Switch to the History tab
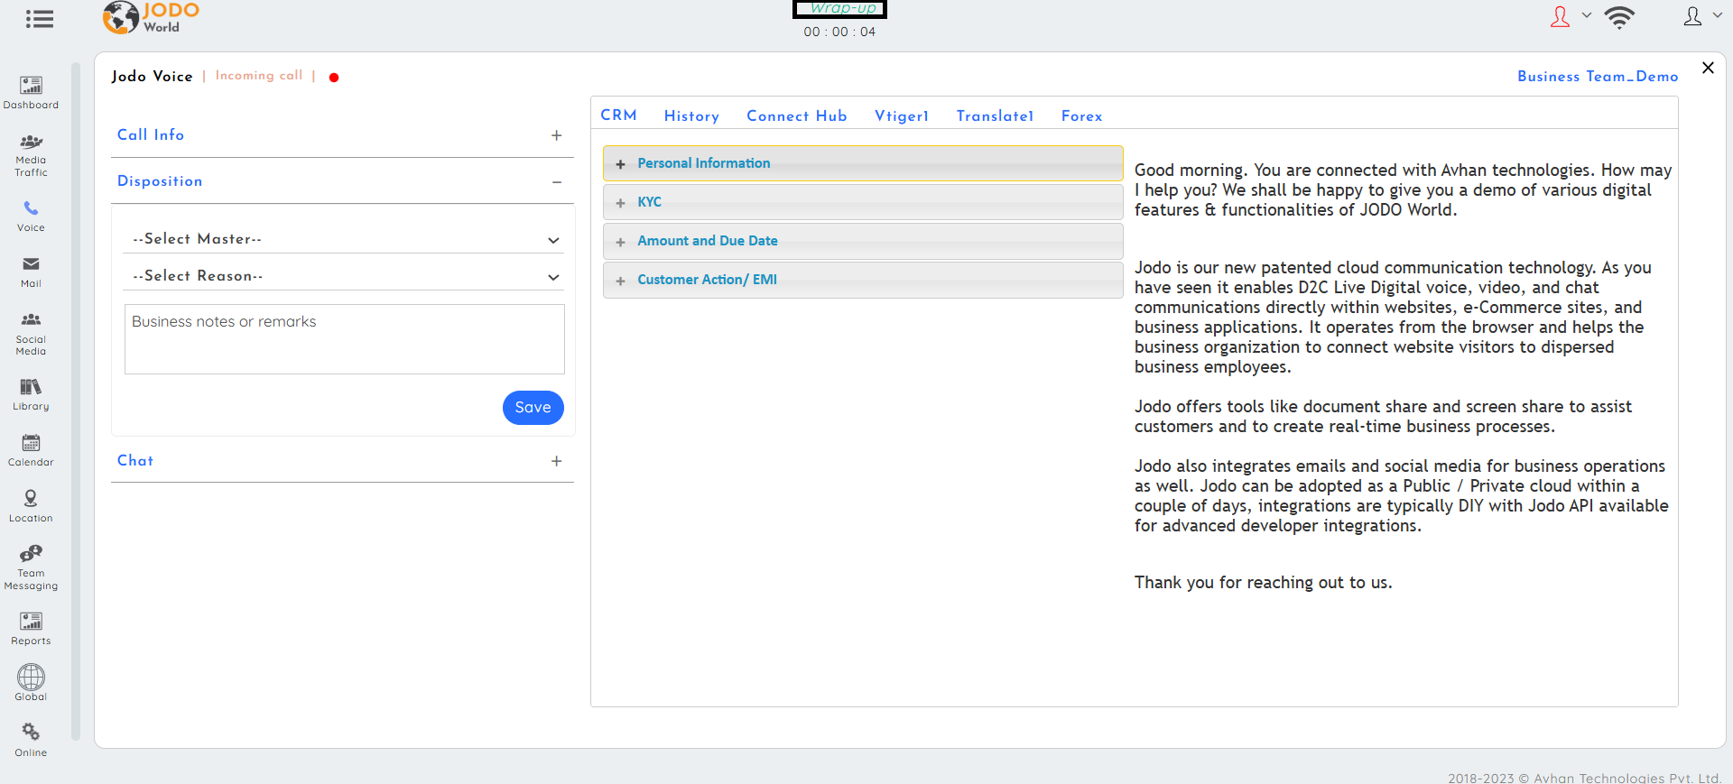Screen dimensions: 1733x784 (x=692, y=115)
